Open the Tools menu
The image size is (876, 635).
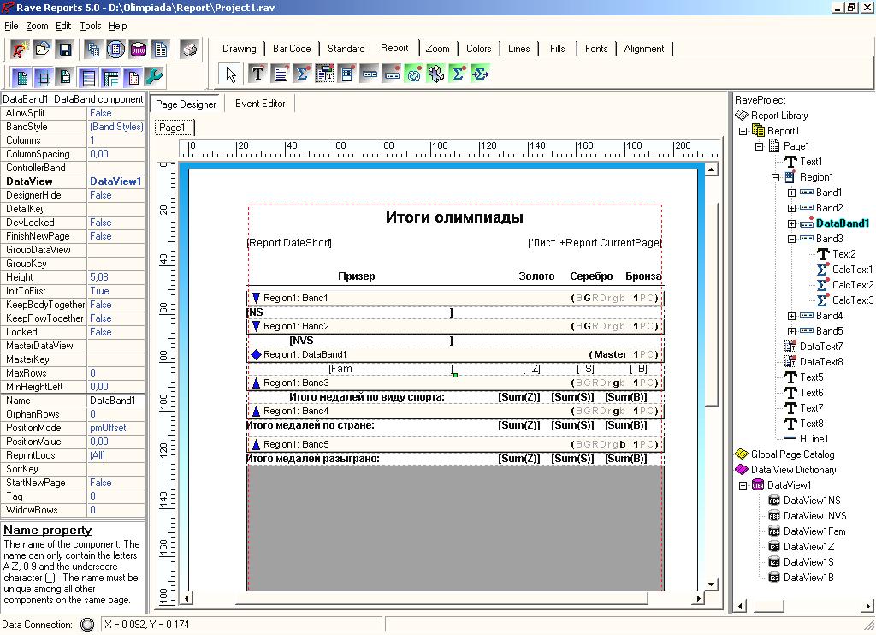tap(91, 26)
